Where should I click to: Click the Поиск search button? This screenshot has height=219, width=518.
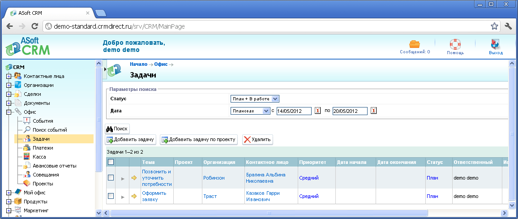tap(117, 129)
